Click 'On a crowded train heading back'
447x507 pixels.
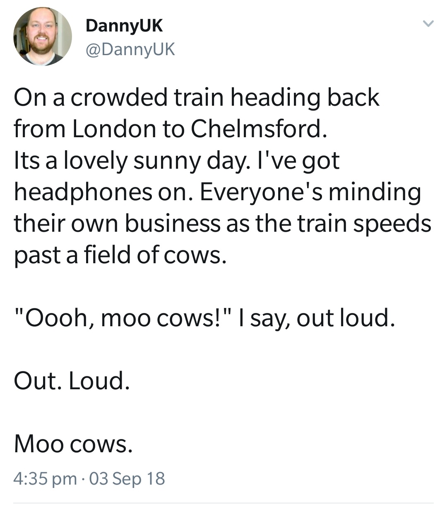197,98
